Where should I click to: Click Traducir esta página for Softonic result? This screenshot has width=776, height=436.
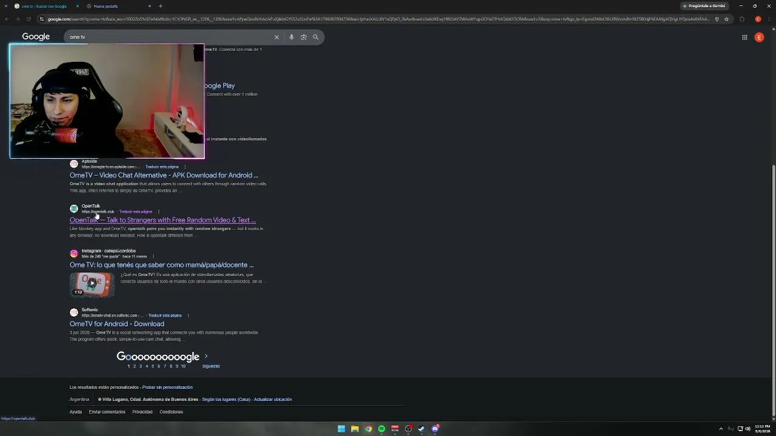point(165,315)
